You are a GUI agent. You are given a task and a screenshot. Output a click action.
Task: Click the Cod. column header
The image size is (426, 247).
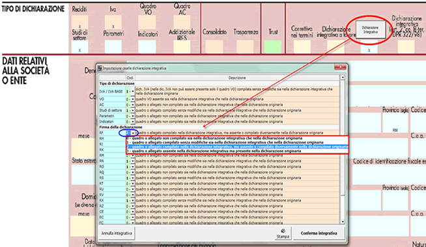(130, 78)
